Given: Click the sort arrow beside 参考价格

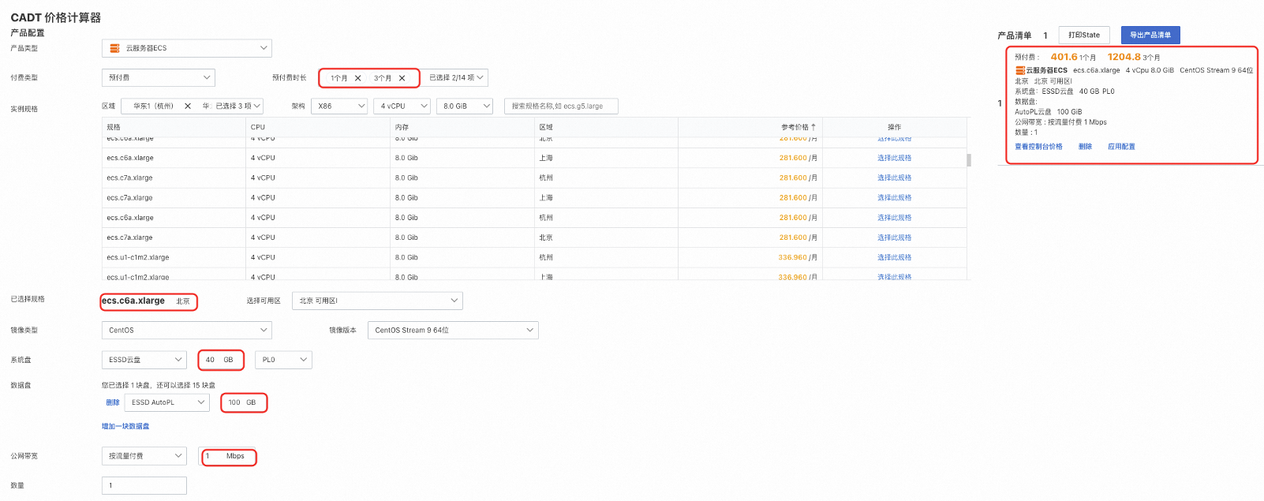Looking at the screenshot, I should tap(813, 127).
